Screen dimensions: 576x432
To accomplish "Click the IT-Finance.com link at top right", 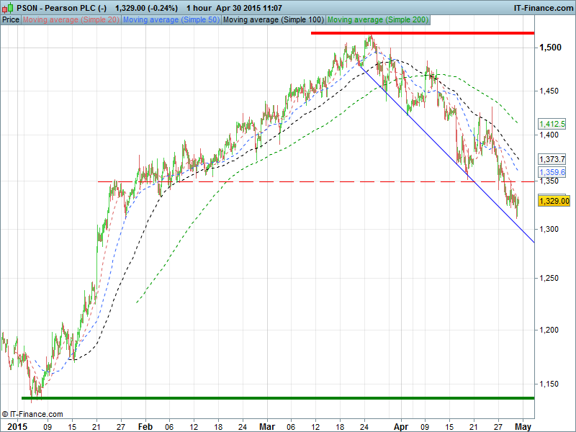I will click(541, 7).
